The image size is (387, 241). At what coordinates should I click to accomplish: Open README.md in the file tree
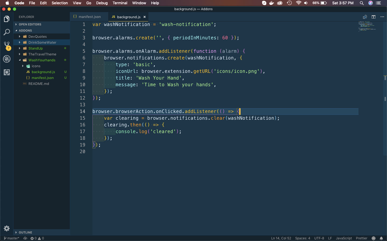tap(42, 84)
